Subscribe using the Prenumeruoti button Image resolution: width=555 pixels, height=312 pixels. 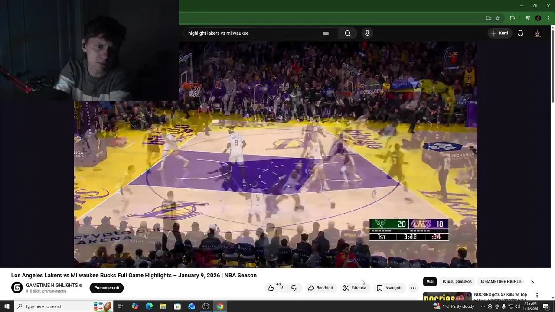pos(107,288)
